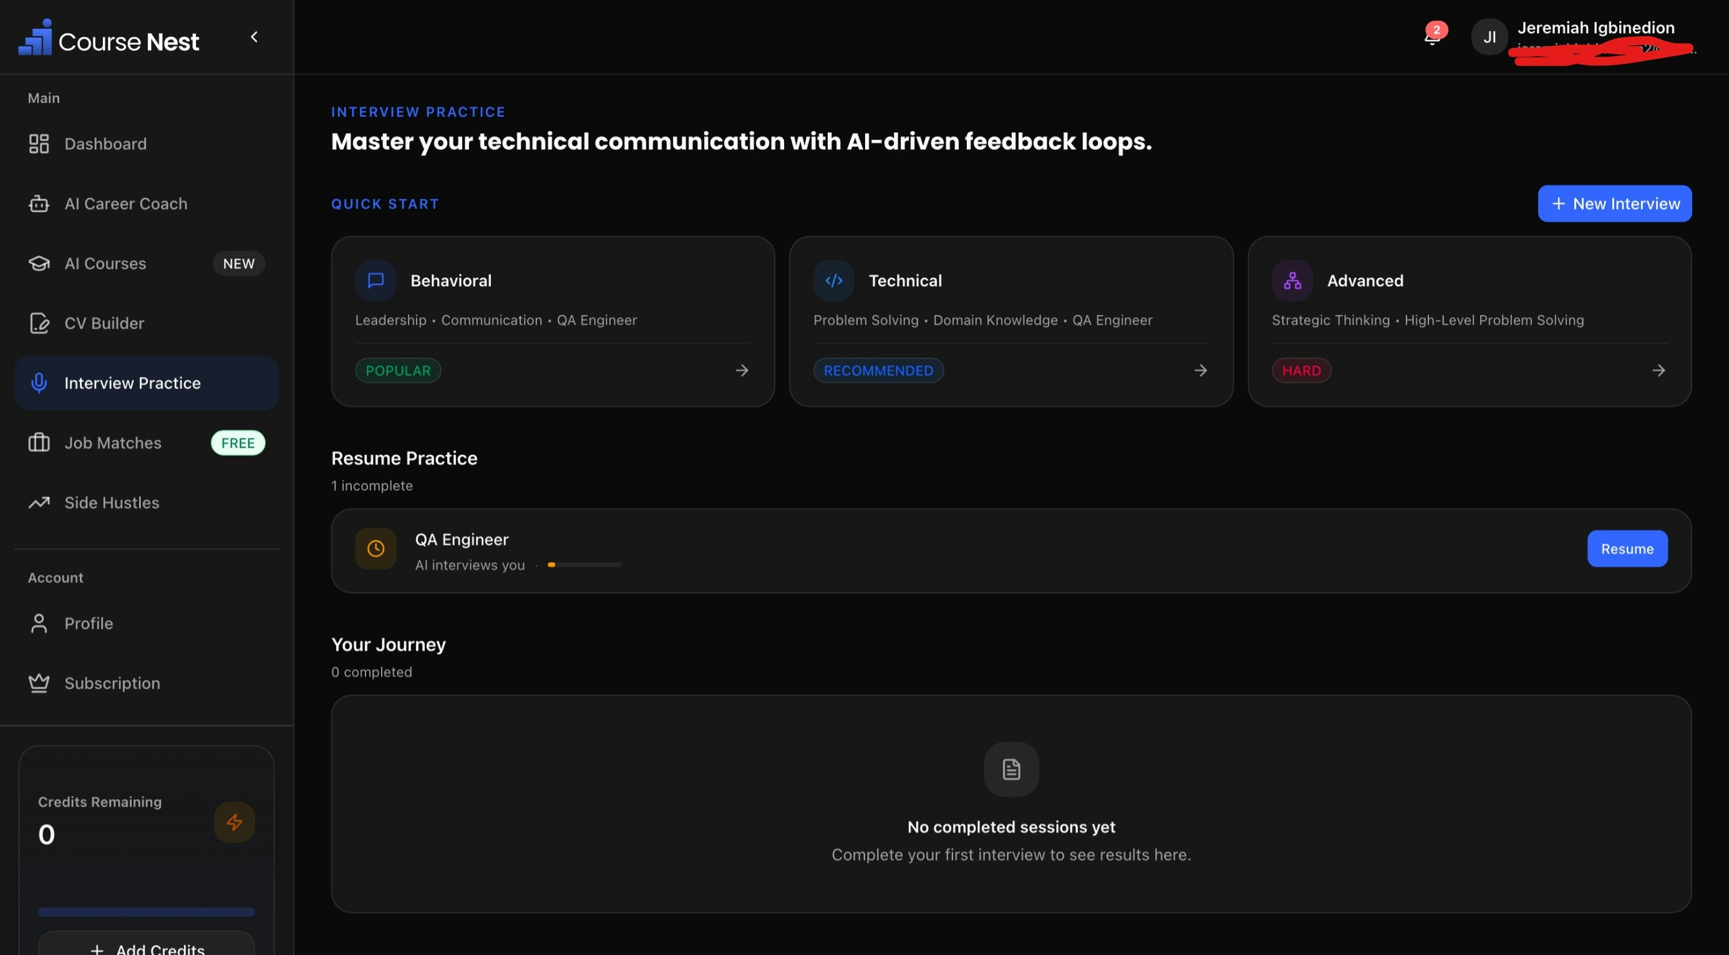
Task: Click the Advanced card title
Action: coord(1365,281)
